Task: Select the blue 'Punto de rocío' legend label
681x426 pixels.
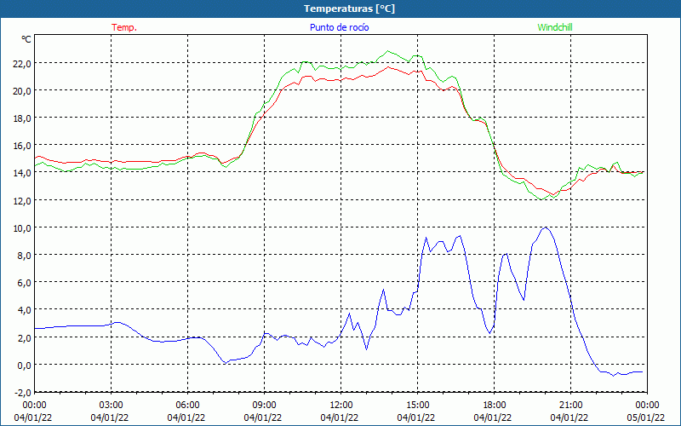Action: click(x=339, y=27)
